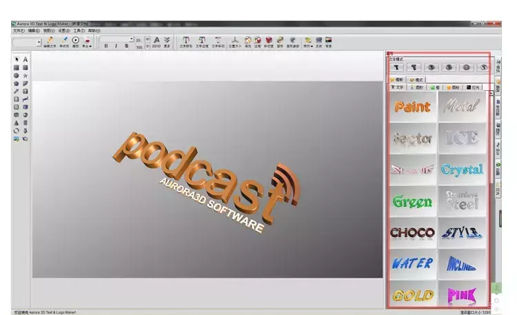Click the pencil edit text icon

[50, 40]
